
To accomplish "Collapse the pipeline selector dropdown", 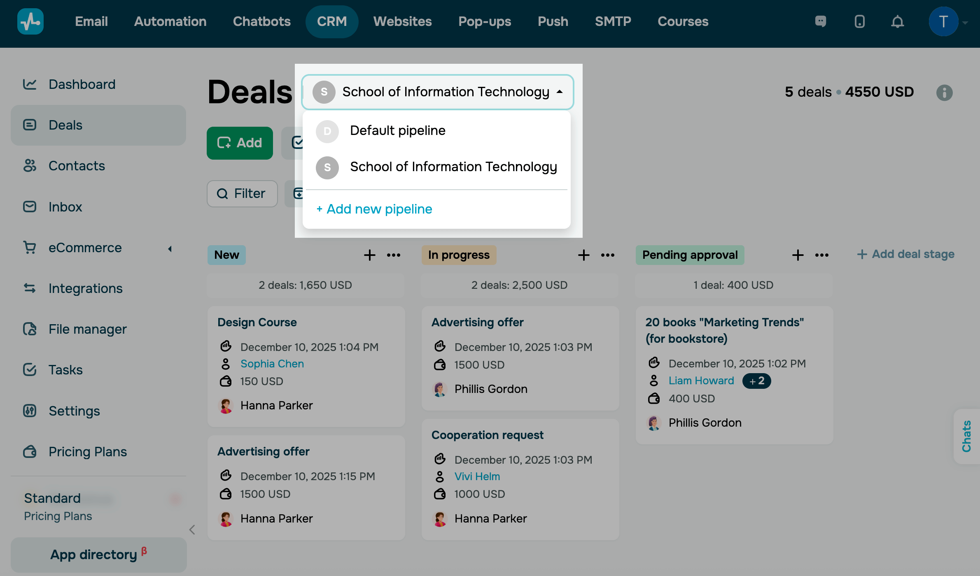I will coord(559,92).
